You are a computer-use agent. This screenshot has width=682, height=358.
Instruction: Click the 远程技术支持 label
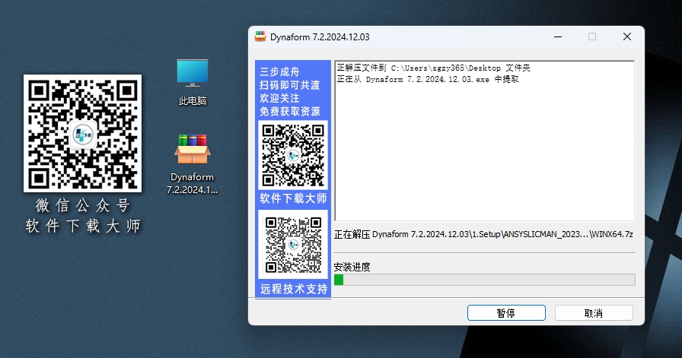[294, 289]
